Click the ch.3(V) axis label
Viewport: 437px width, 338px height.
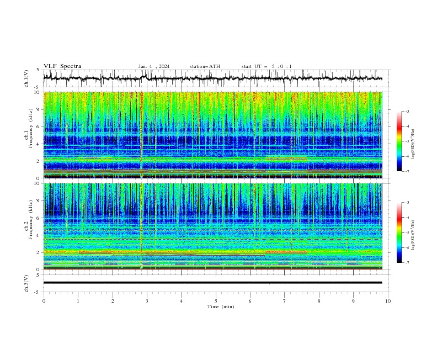[26, 283]
